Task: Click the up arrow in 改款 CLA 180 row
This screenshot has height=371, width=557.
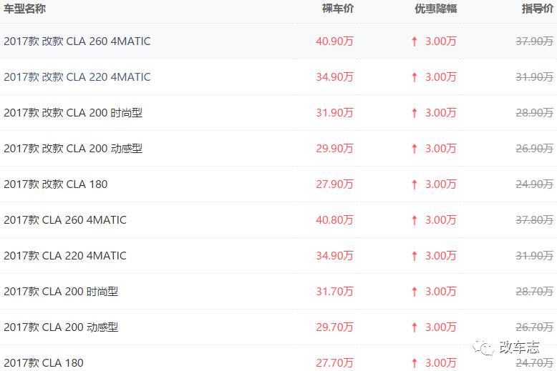Action: [x=415, y=185]
